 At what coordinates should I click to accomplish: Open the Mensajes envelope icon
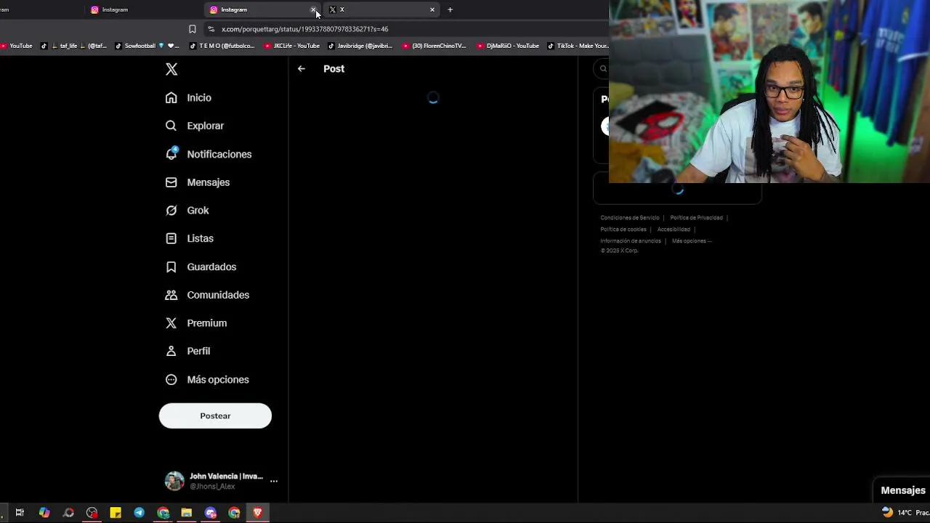click(x=171, y=182)
